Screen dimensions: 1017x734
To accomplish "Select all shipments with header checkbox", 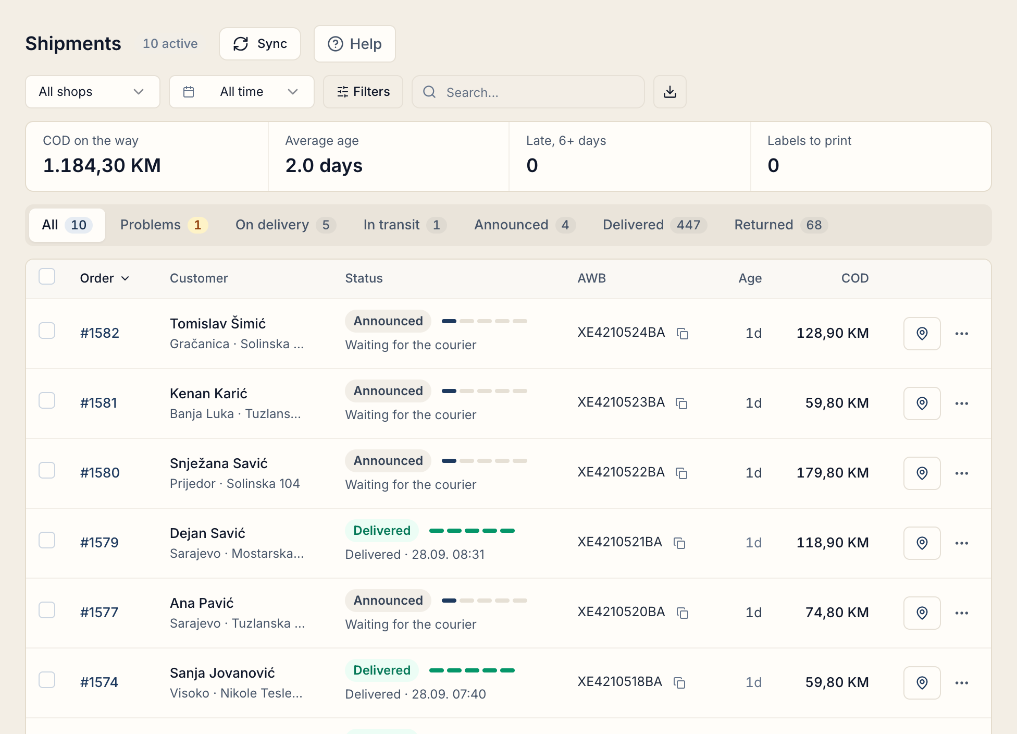I will 47,276.
